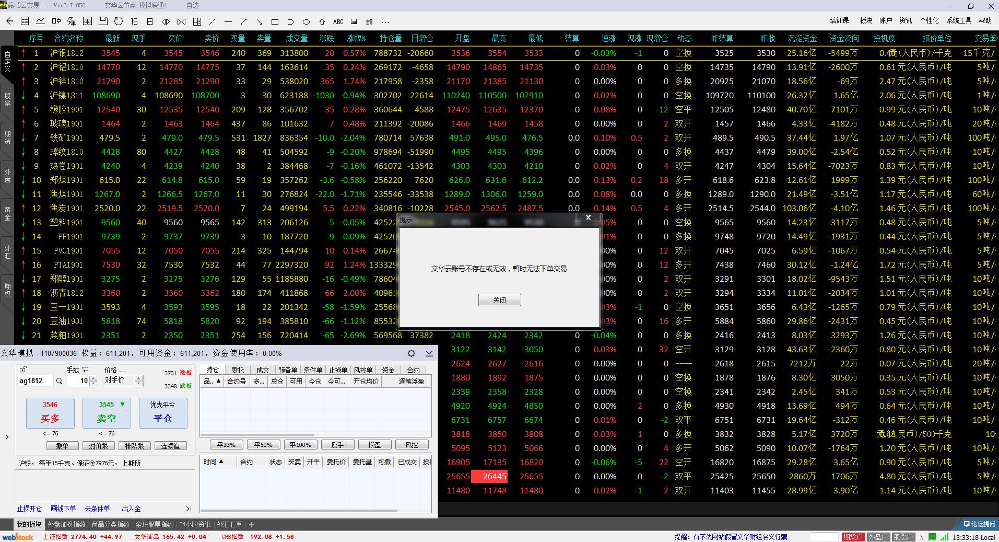
Task: Open trading panel settings gear icon
Action: click(412, 353)
